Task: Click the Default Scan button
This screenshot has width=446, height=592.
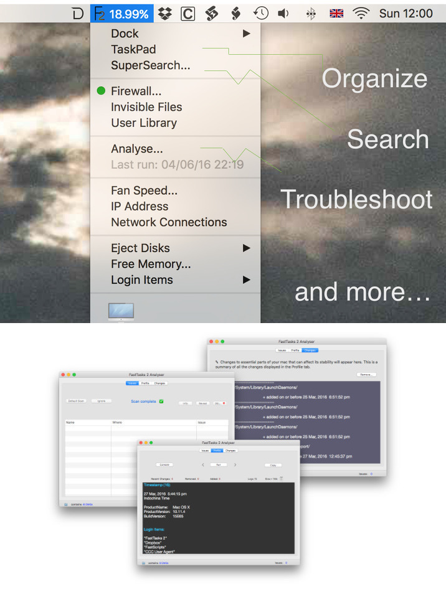Action: (76, 401)
